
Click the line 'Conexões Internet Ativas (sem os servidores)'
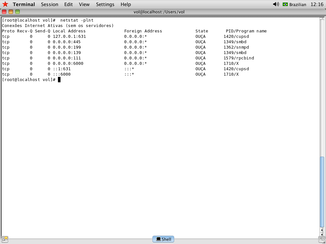58,26
